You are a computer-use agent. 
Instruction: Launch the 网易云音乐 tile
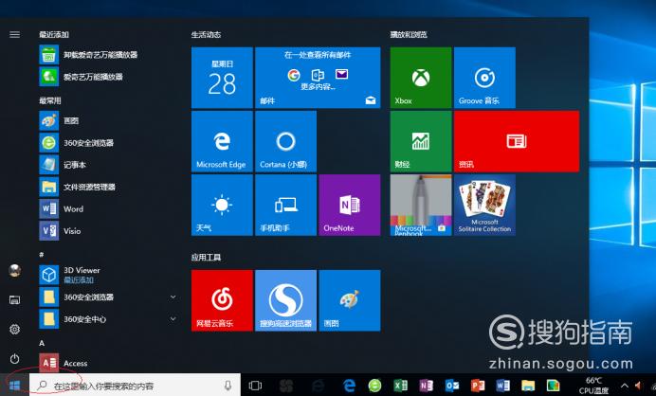tap(222, 300)
